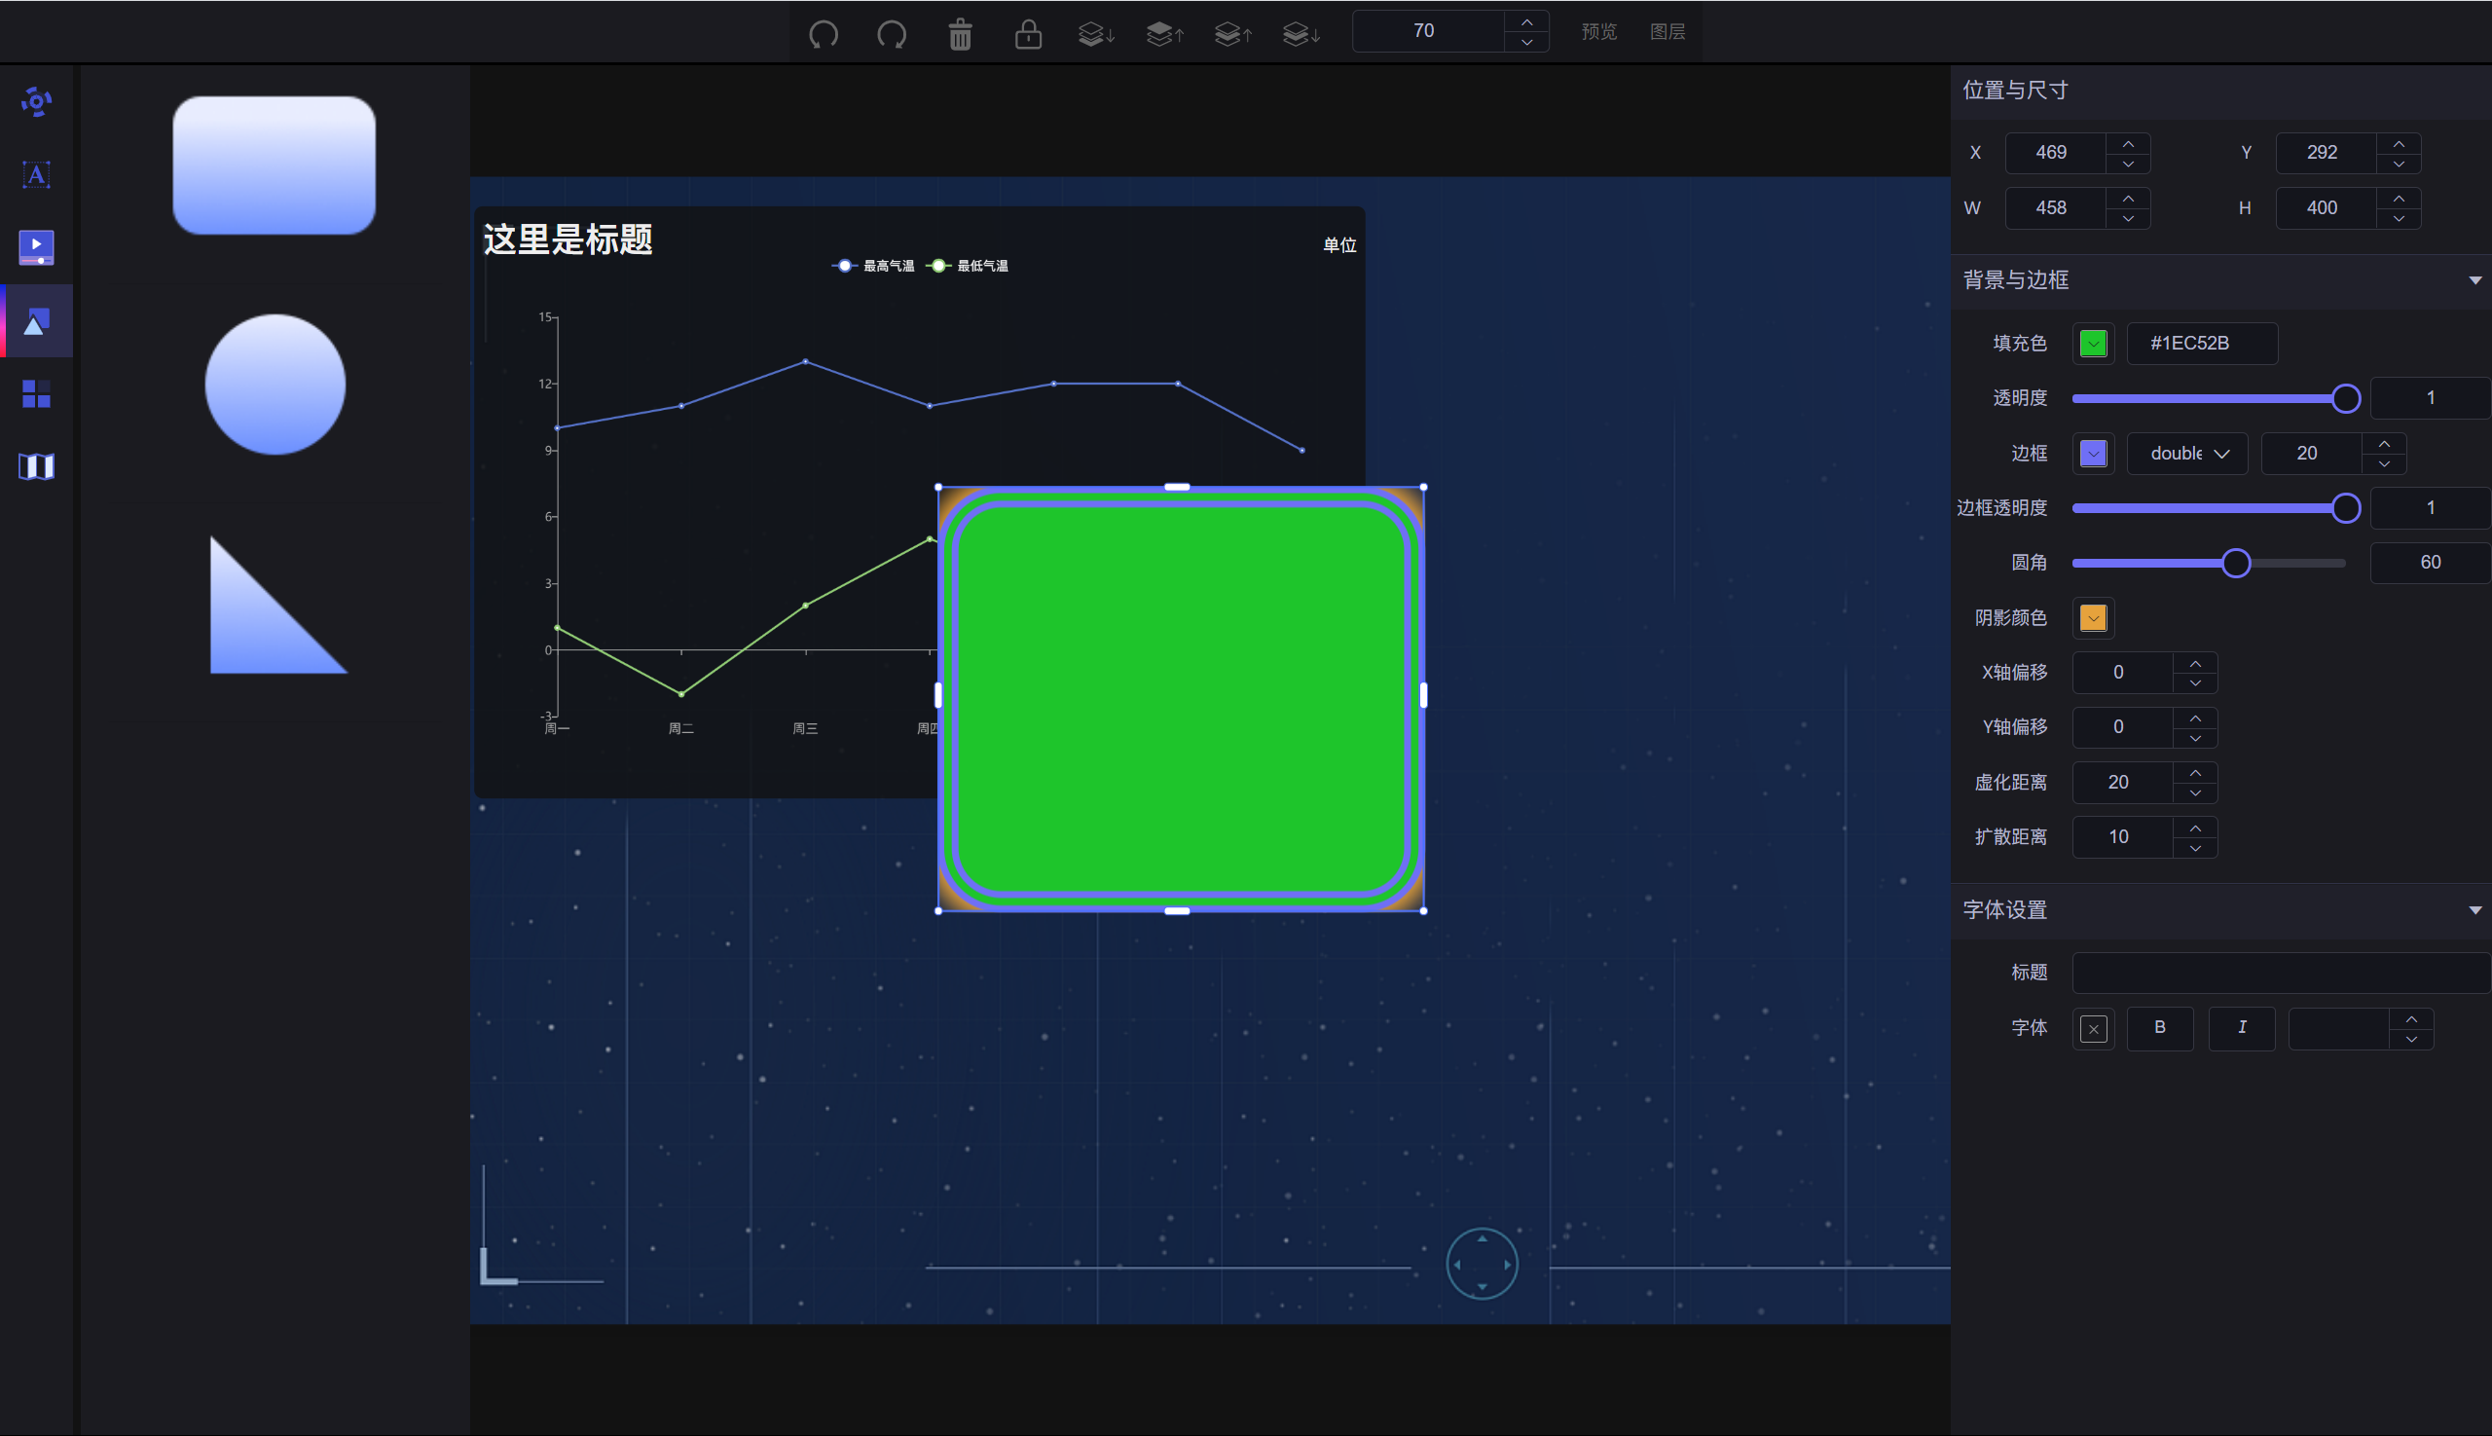Click the undo arrow in top toolbar
The width and height of the screenshot is (2492, 1436).
click(x=824, y=34)
